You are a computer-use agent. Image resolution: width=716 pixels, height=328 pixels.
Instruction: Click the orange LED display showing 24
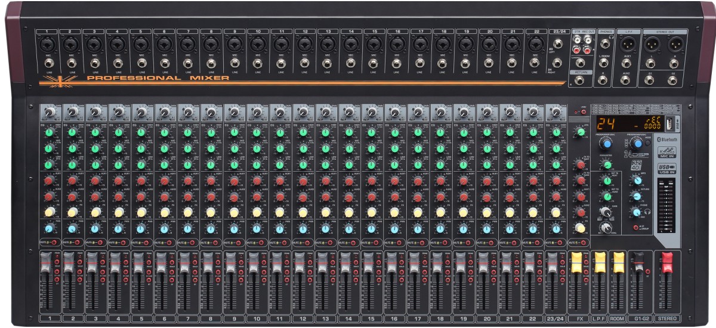[x=607, y=125]
